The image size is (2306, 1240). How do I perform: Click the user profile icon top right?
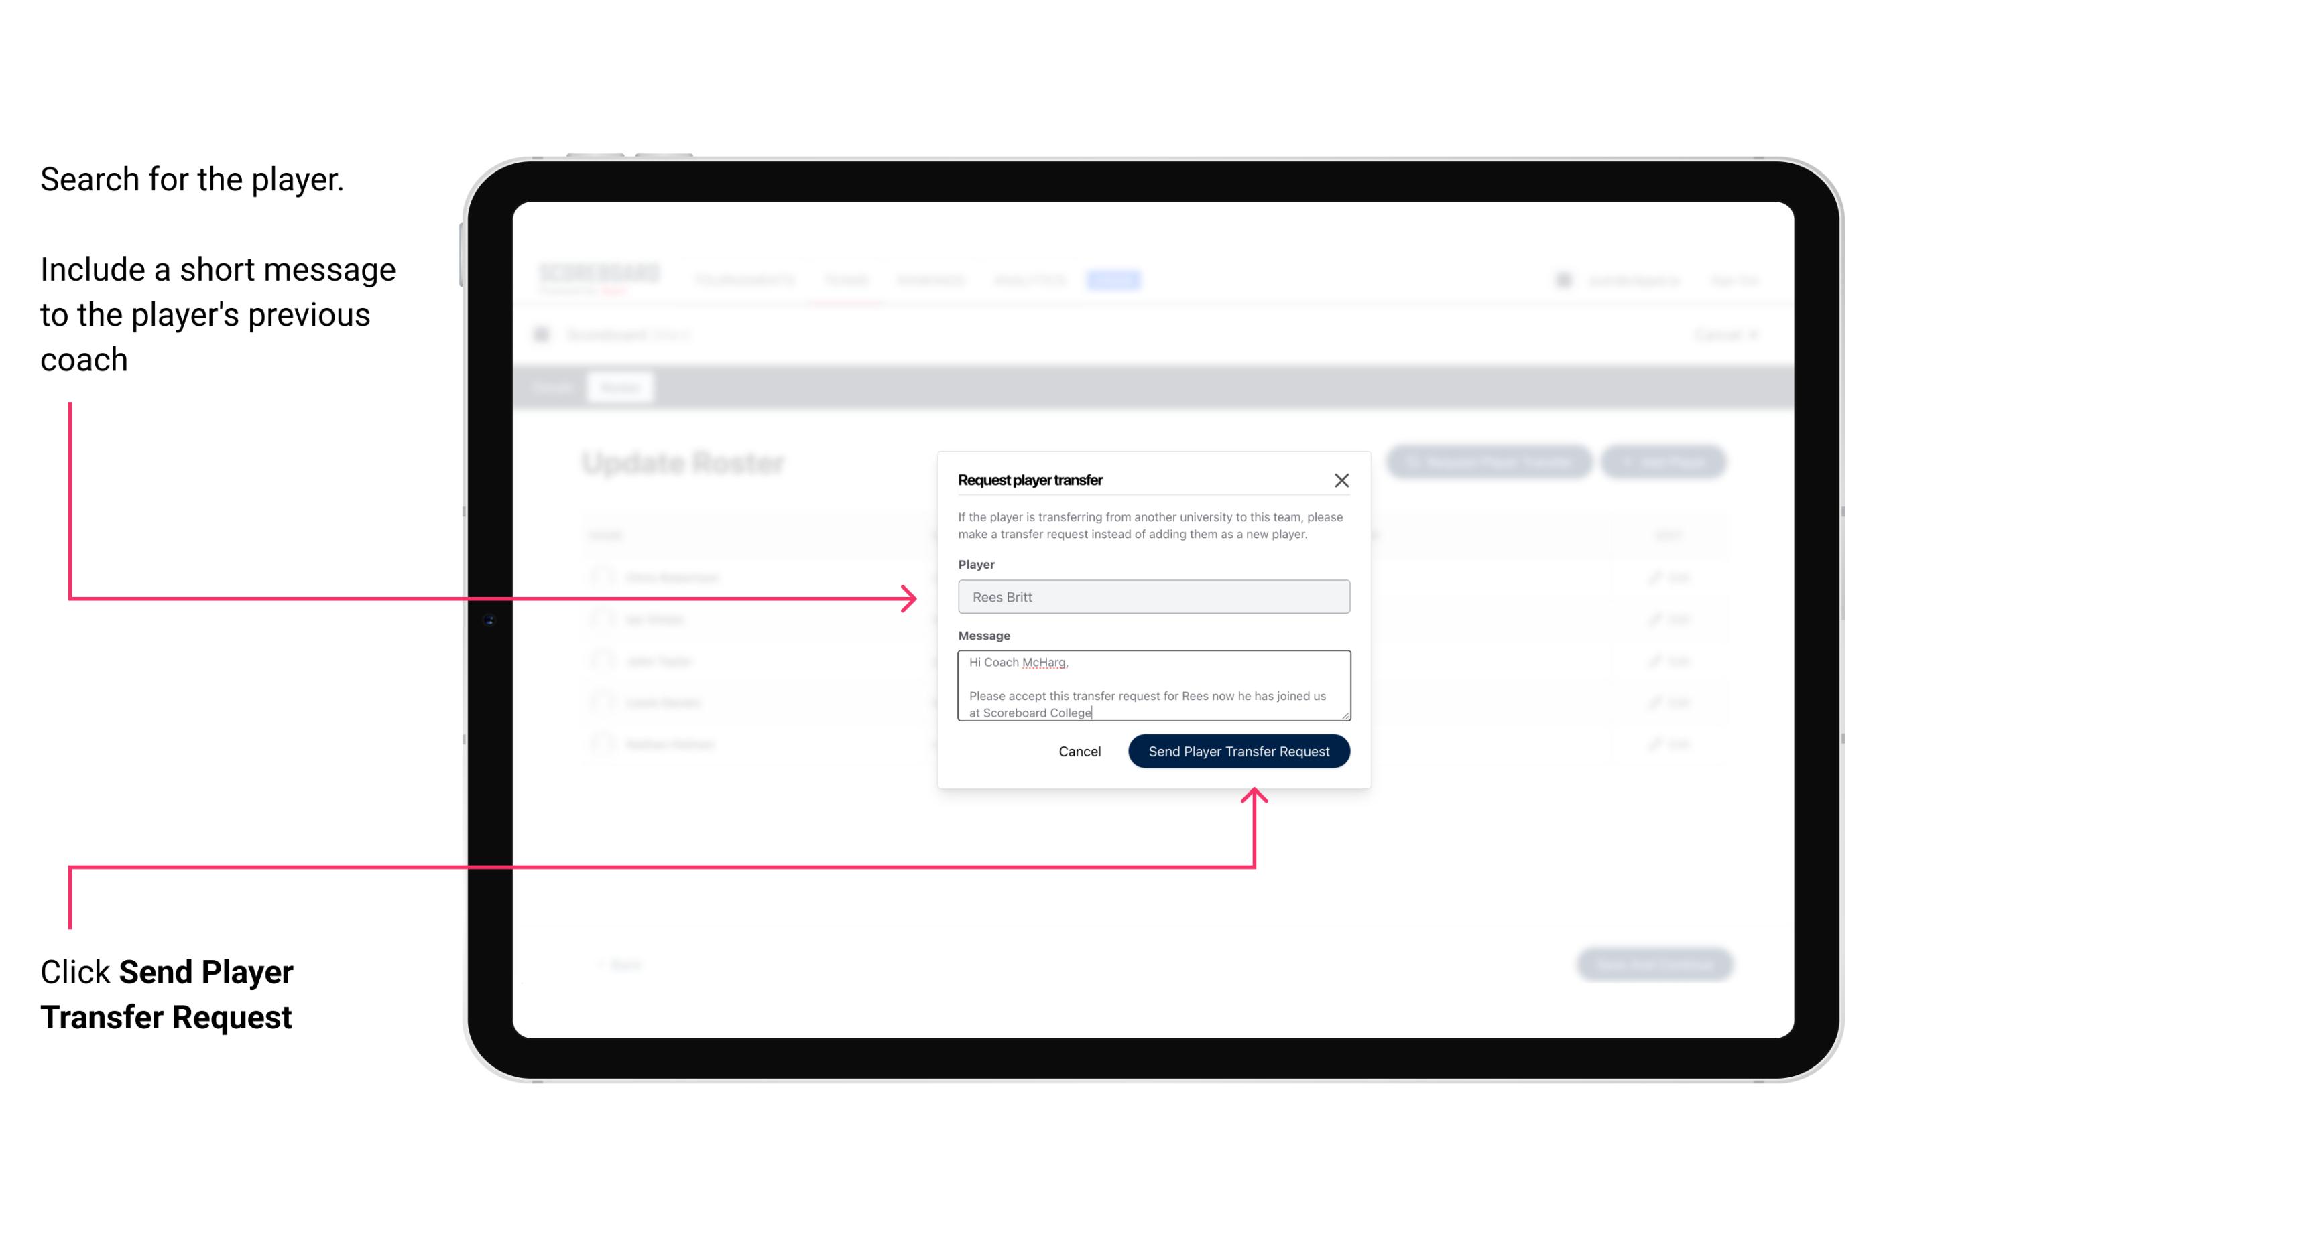tap(1562, 279)
